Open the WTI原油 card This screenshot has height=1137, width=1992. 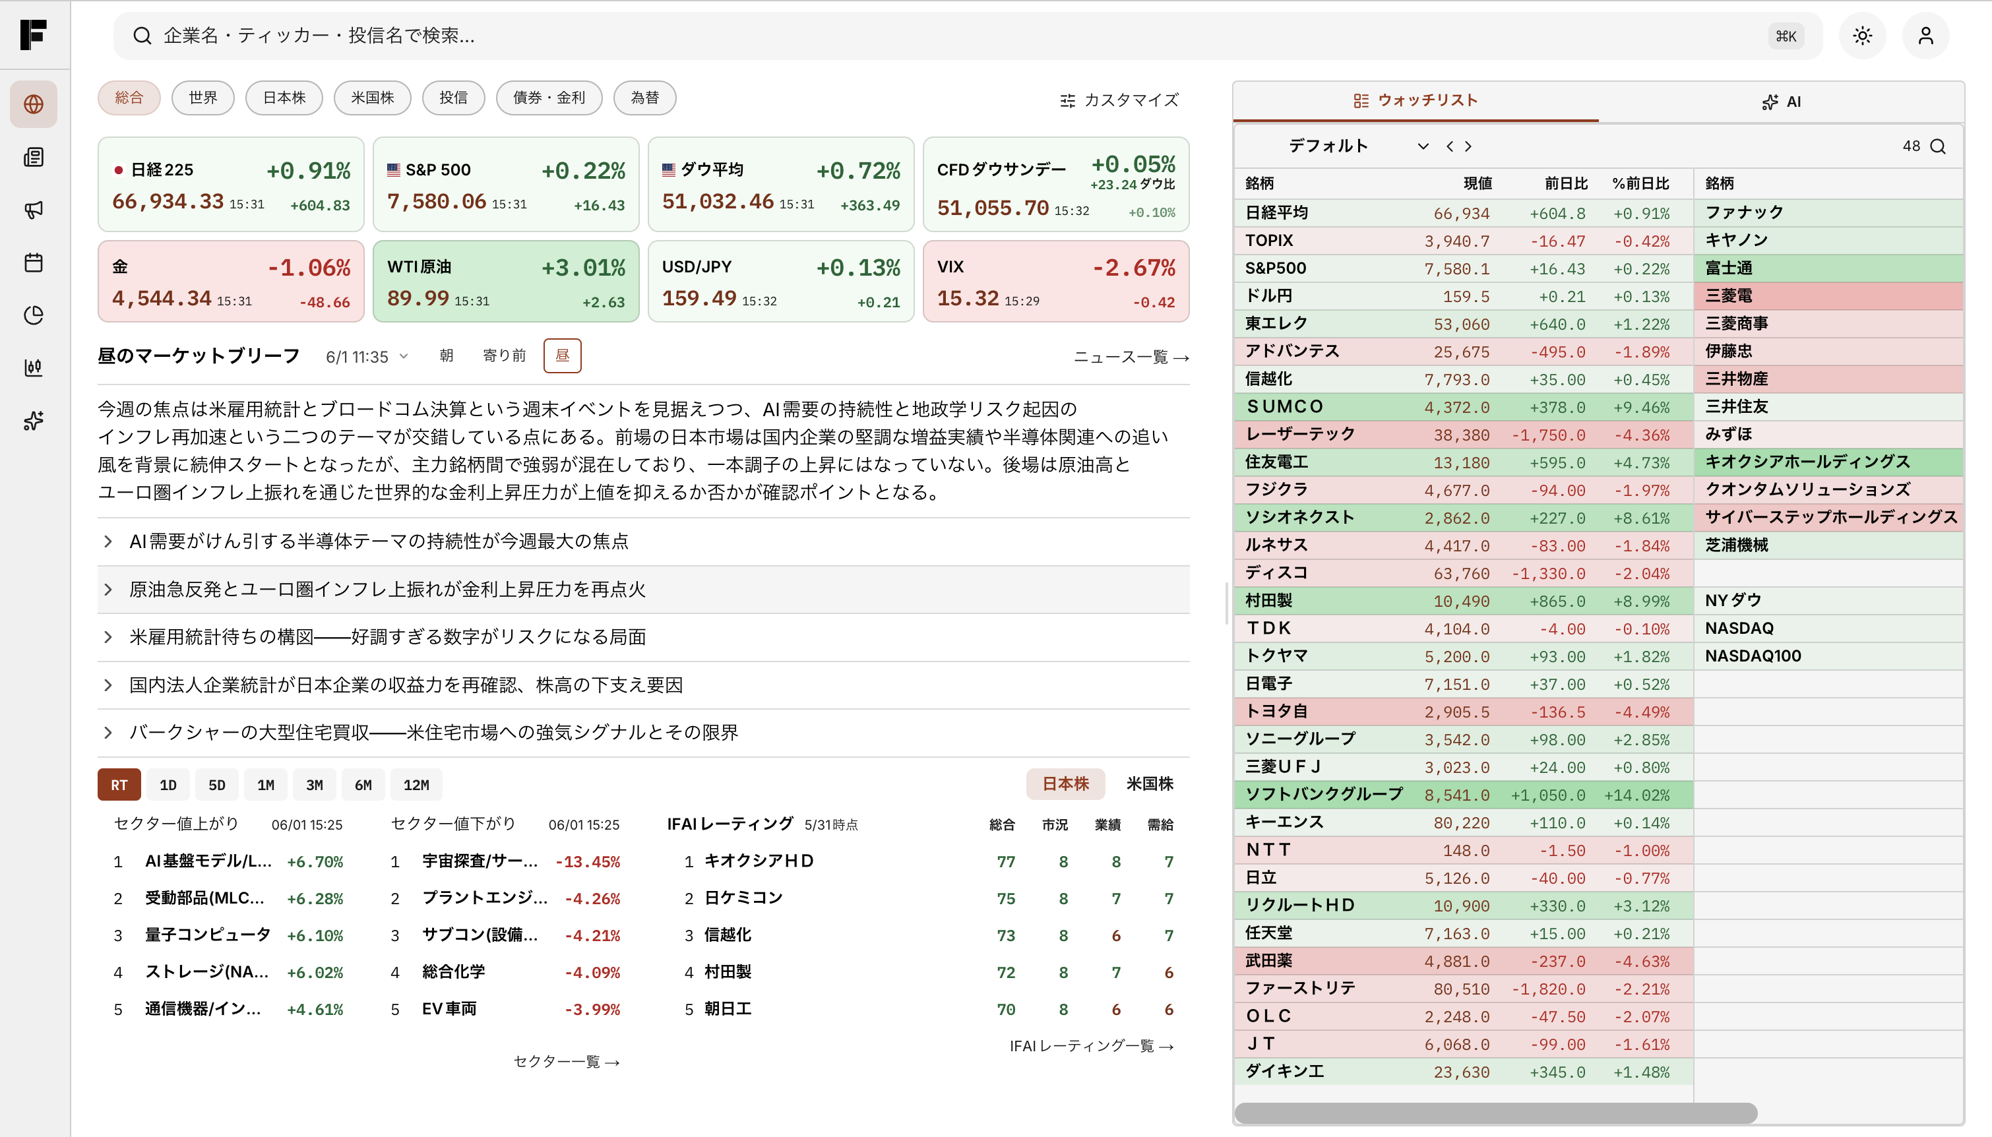(506, 281)
